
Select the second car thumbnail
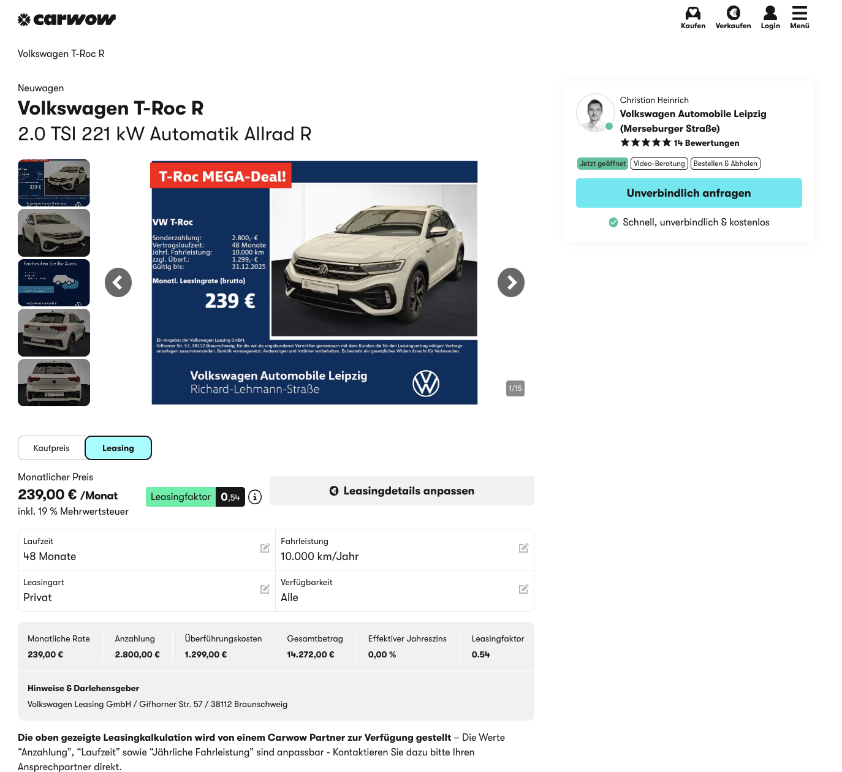click(54, 233)
